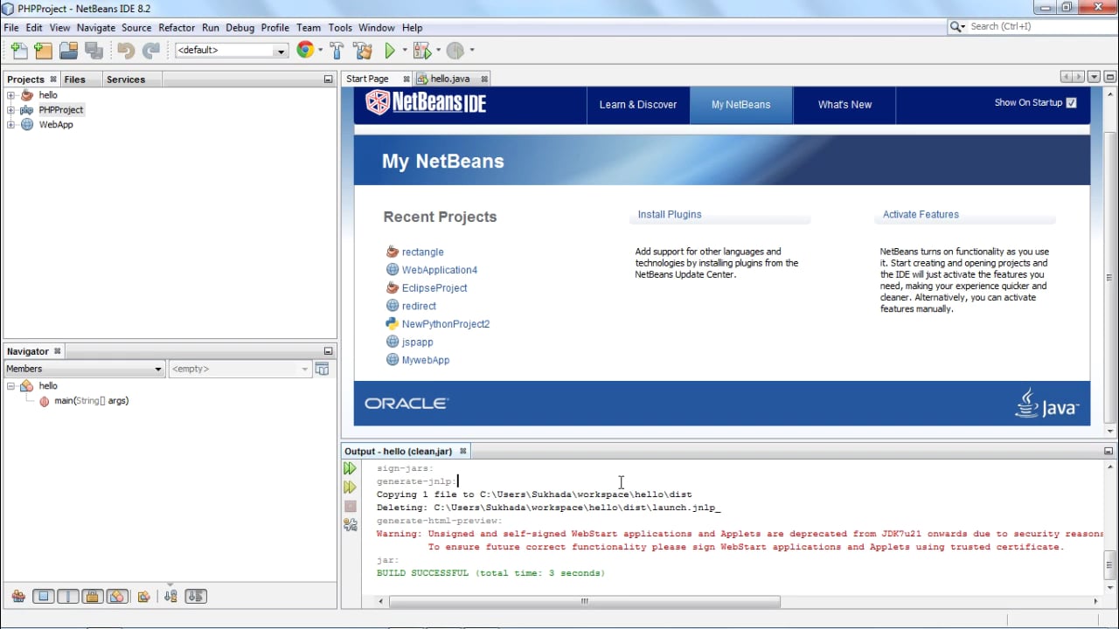This screenshot has width=1119, height=629.
Task: Toggle Navigator sort by source button
Action: tap(196, 597)
